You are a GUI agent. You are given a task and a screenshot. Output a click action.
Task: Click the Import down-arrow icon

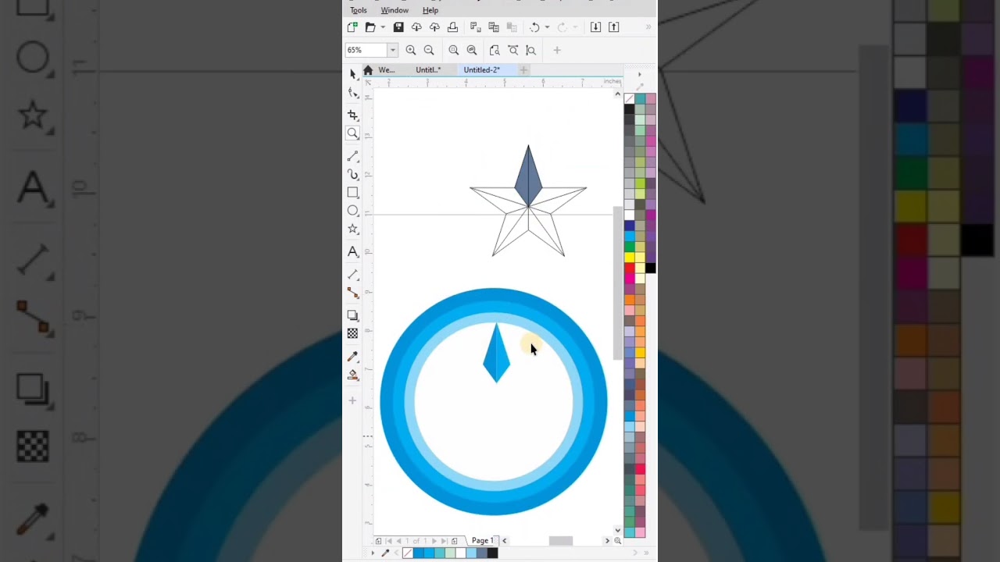pyautogui.click(x=595, y=27)
